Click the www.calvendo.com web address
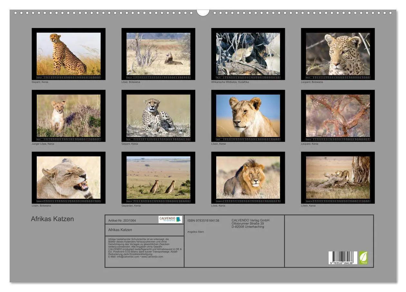406x292 pixels. 152,257
